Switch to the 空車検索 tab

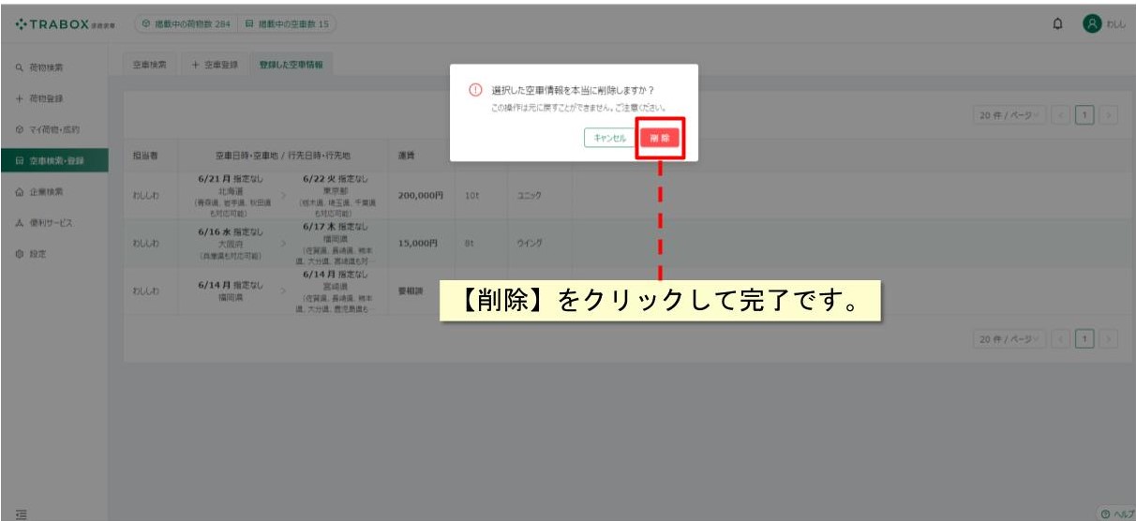(148, 65)
